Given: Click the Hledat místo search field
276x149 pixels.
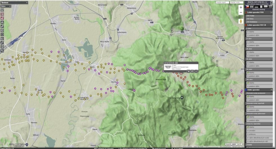Looking at the screenshot, I should coord(236,2).
